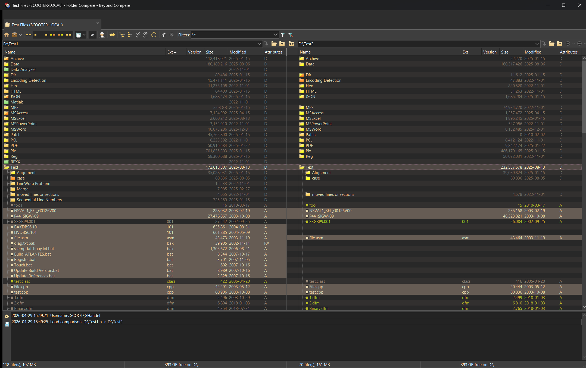
Task: Sort left pane by Size column
Action: tap(216, 52)
